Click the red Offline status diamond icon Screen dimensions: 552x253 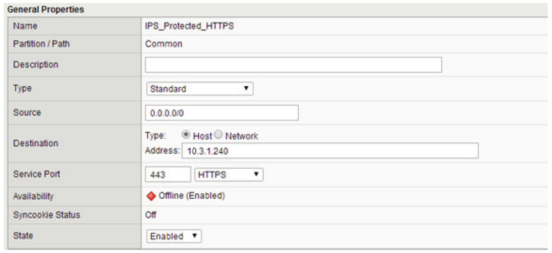coord(151,196)
